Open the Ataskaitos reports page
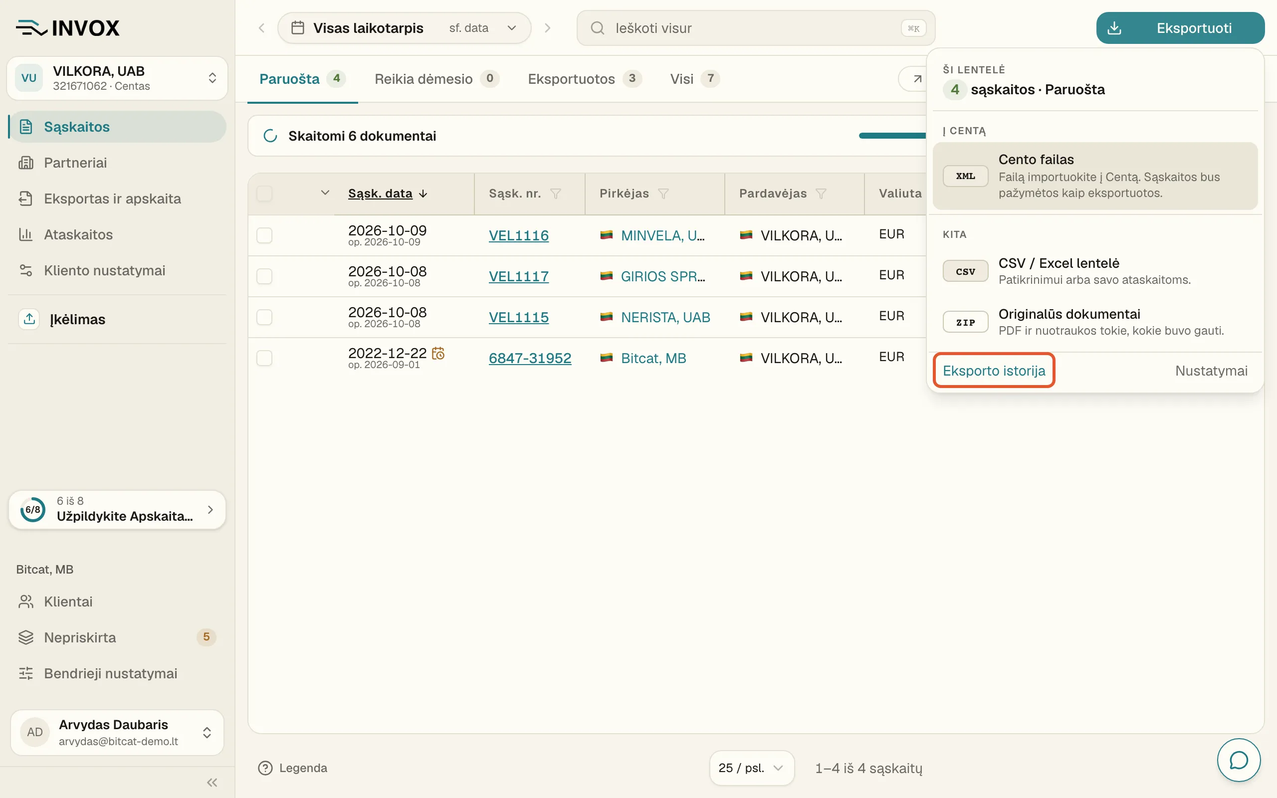Screen dimensions: 1277x798 (x=117, y=234)
